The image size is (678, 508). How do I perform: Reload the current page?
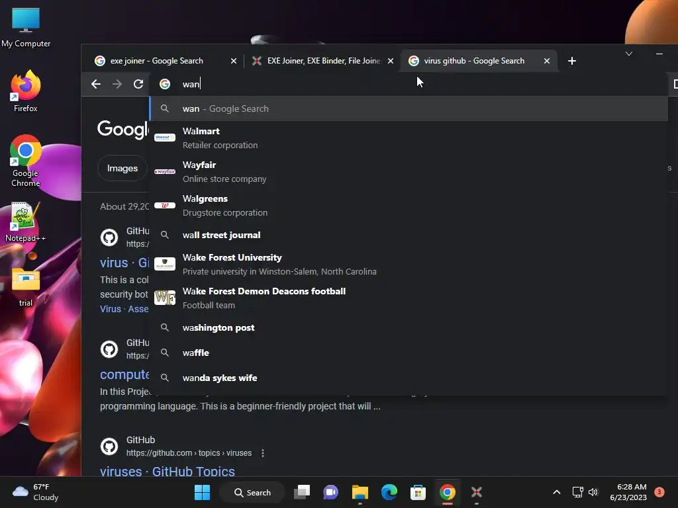point(138,84)
